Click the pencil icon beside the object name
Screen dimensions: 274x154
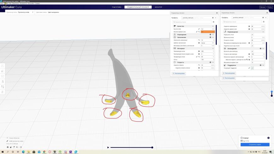[7, 141]
